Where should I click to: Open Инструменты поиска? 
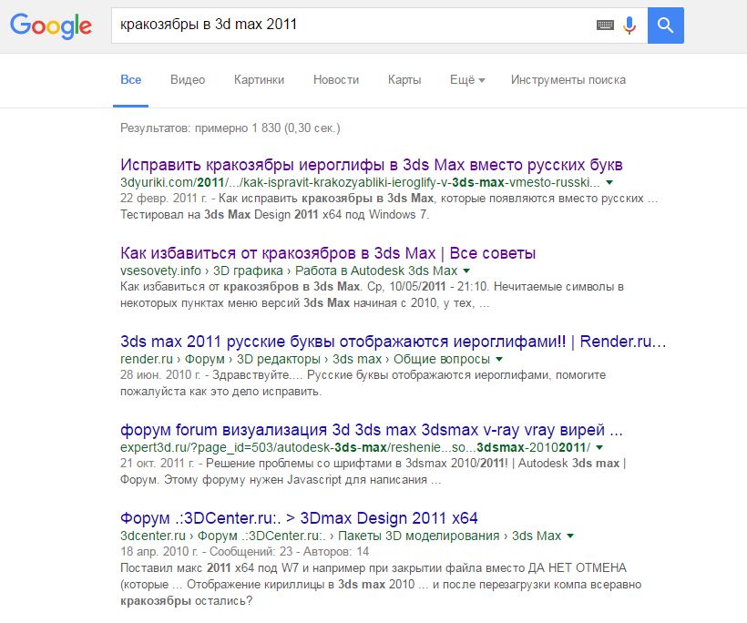[x=568, y=79]
